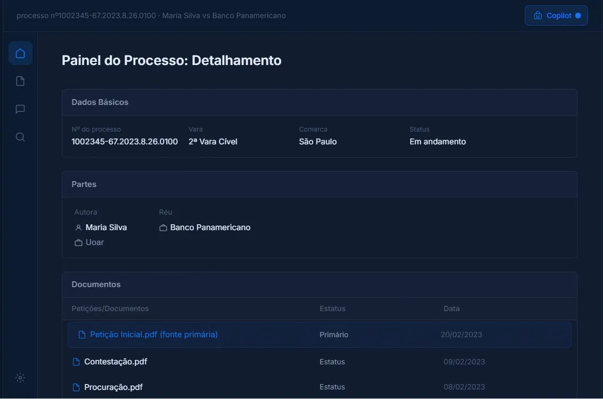Click the Petição Inicial file icon
This screenshot has height=399, width=603.
(82, 335)
